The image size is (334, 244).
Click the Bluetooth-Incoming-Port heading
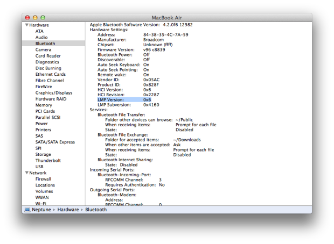[x=124, y=175]
